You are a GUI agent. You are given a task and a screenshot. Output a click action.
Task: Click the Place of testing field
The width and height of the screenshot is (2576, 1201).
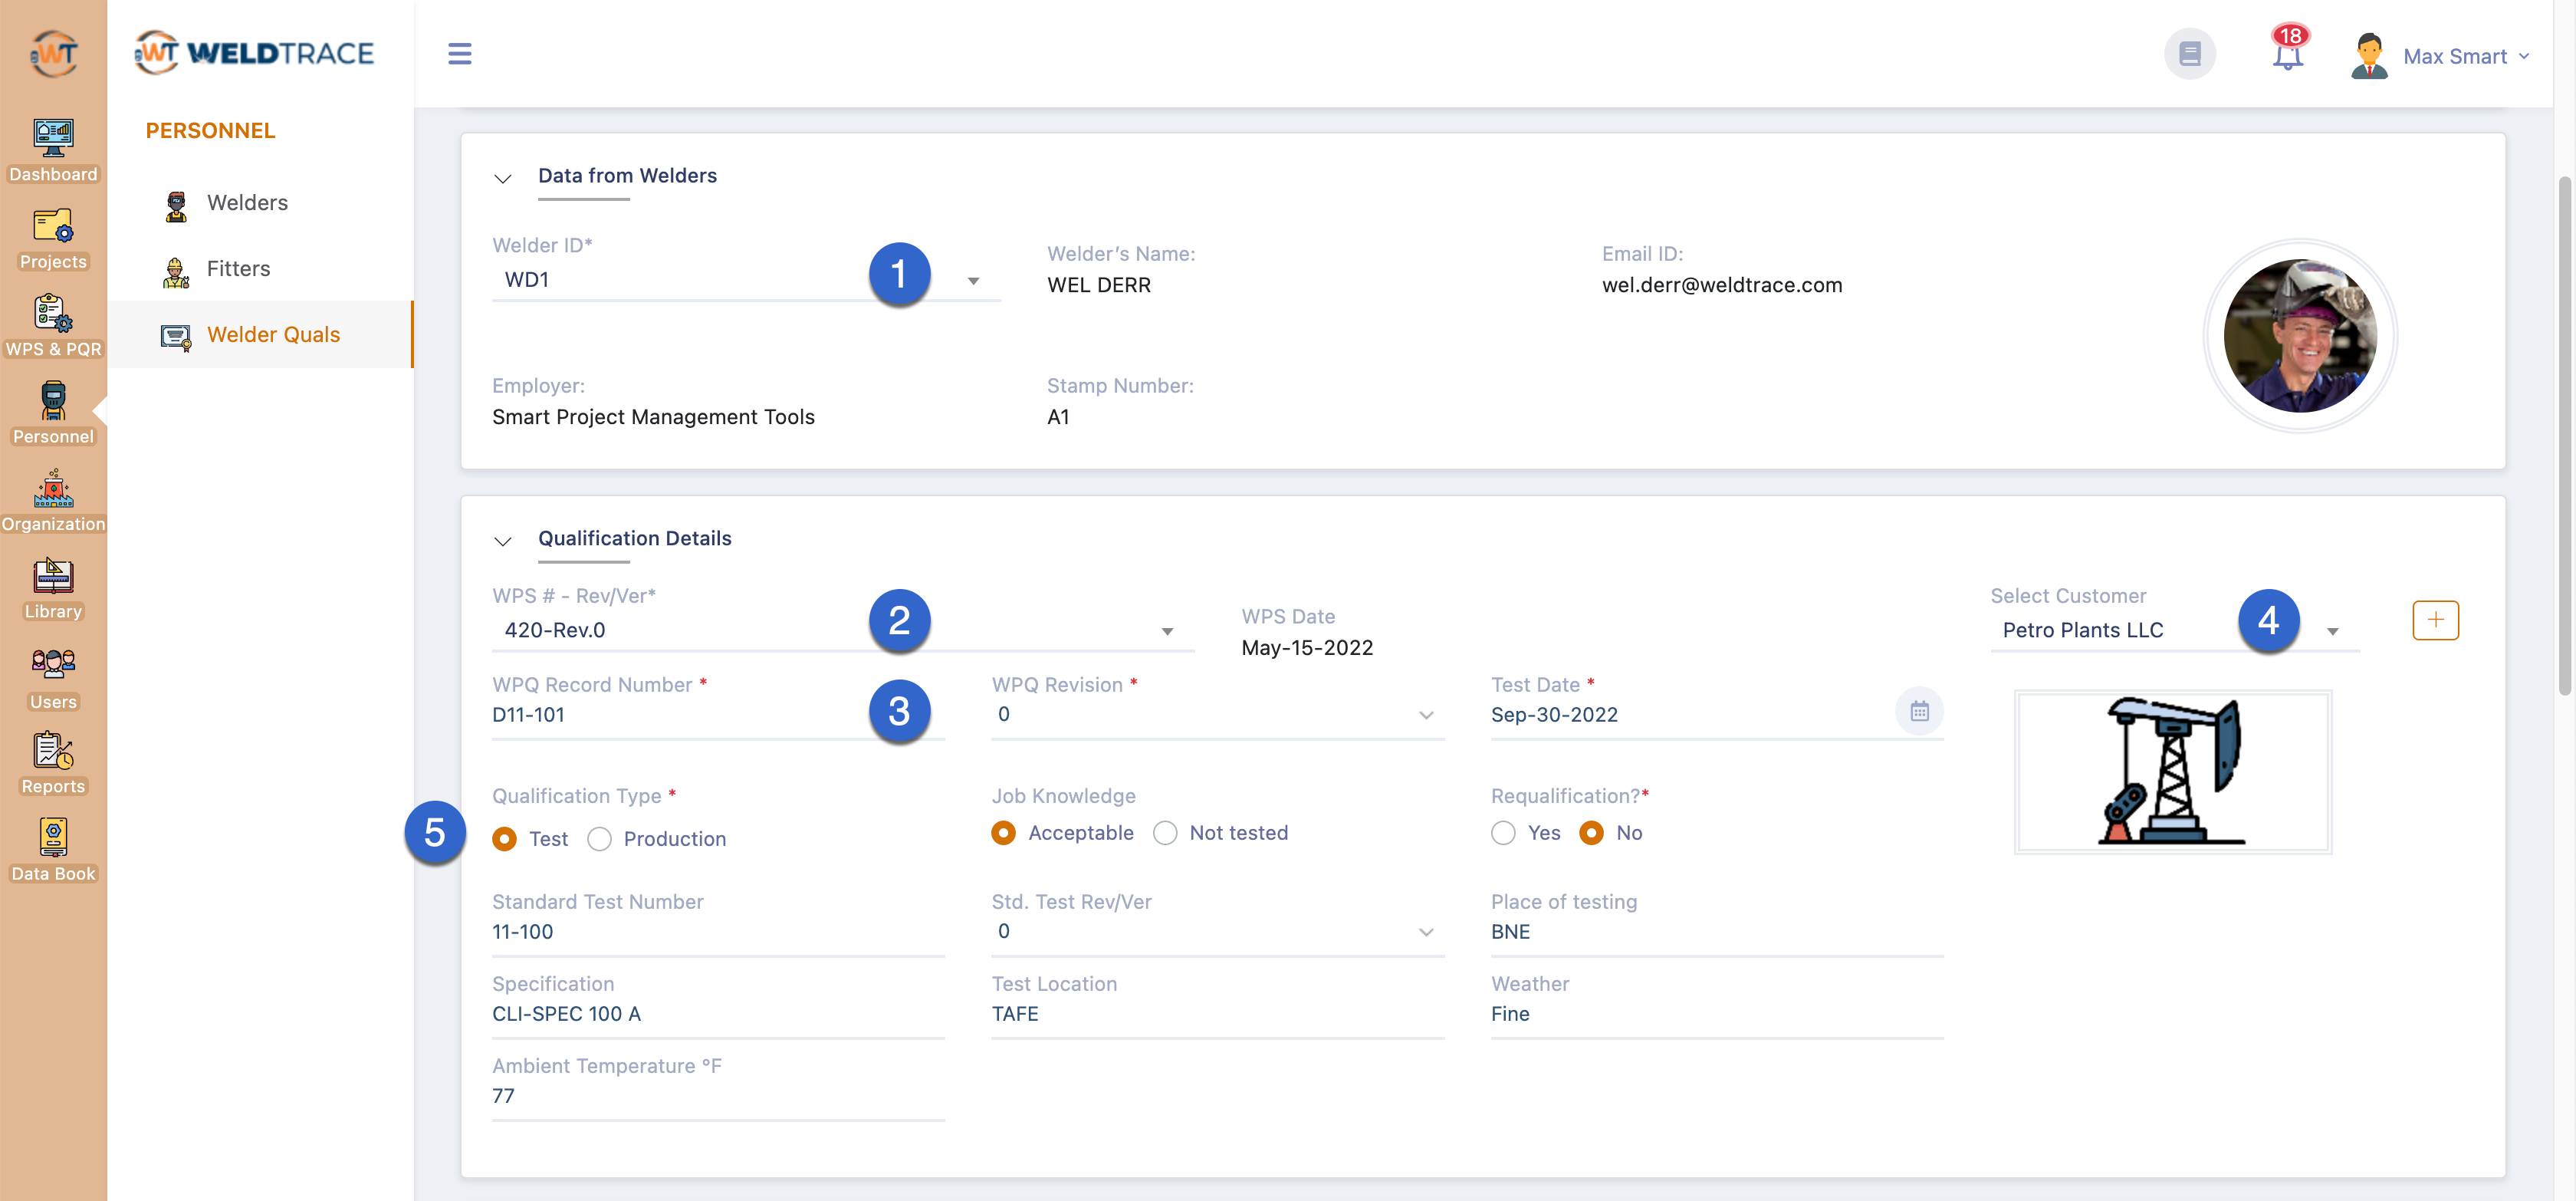(1716, 932)
